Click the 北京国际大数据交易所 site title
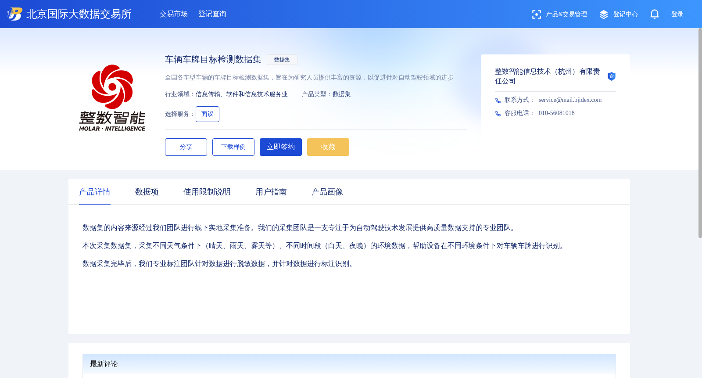The height and width of the screenshot is (378, 702). click(79, 14)
